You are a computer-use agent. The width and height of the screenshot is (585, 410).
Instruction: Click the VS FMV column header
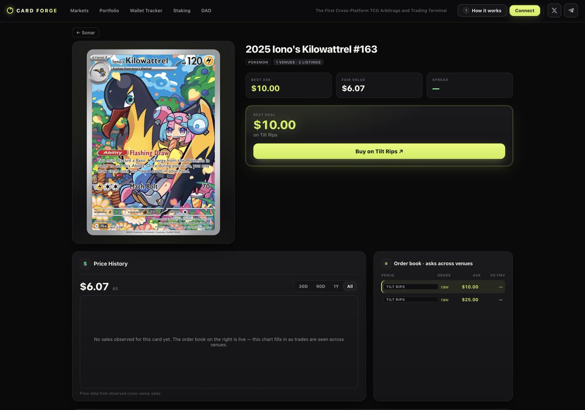(x=498, y=275)
